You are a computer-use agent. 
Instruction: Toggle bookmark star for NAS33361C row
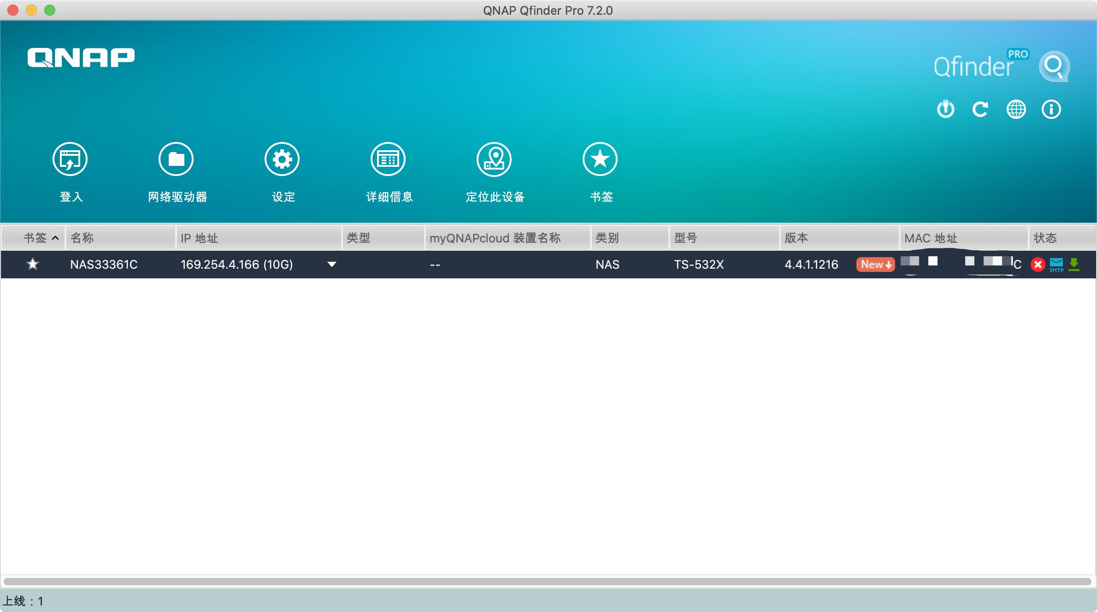coord(33,264)
